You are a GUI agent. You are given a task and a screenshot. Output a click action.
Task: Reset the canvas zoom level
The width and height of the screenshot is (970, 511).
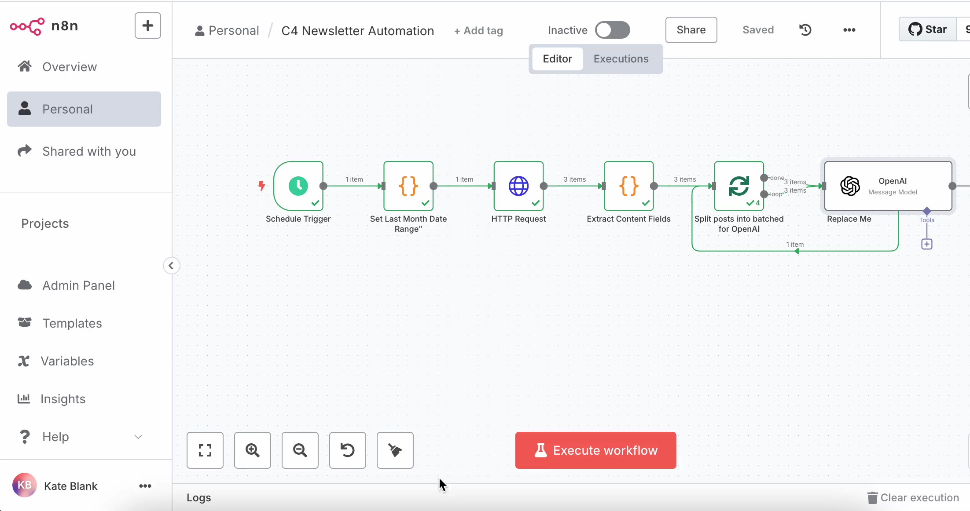tap(348, 450)
